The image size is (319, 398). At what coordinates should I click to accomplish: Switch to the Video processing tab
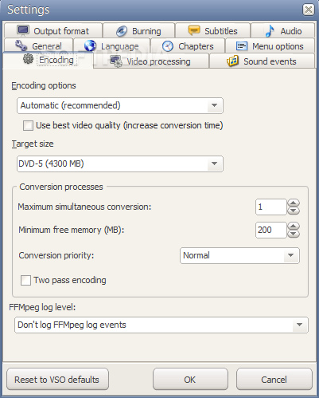[151, 61]
